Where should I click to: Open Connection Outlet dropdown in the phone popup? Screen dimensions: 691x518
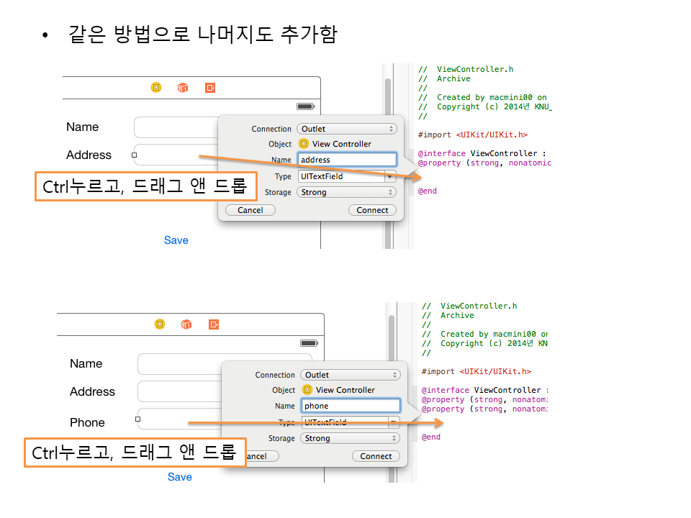(x=350, y=375)
